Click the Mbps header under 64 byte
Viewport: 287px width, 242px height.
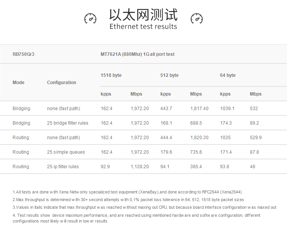click(x=256, y=94)
